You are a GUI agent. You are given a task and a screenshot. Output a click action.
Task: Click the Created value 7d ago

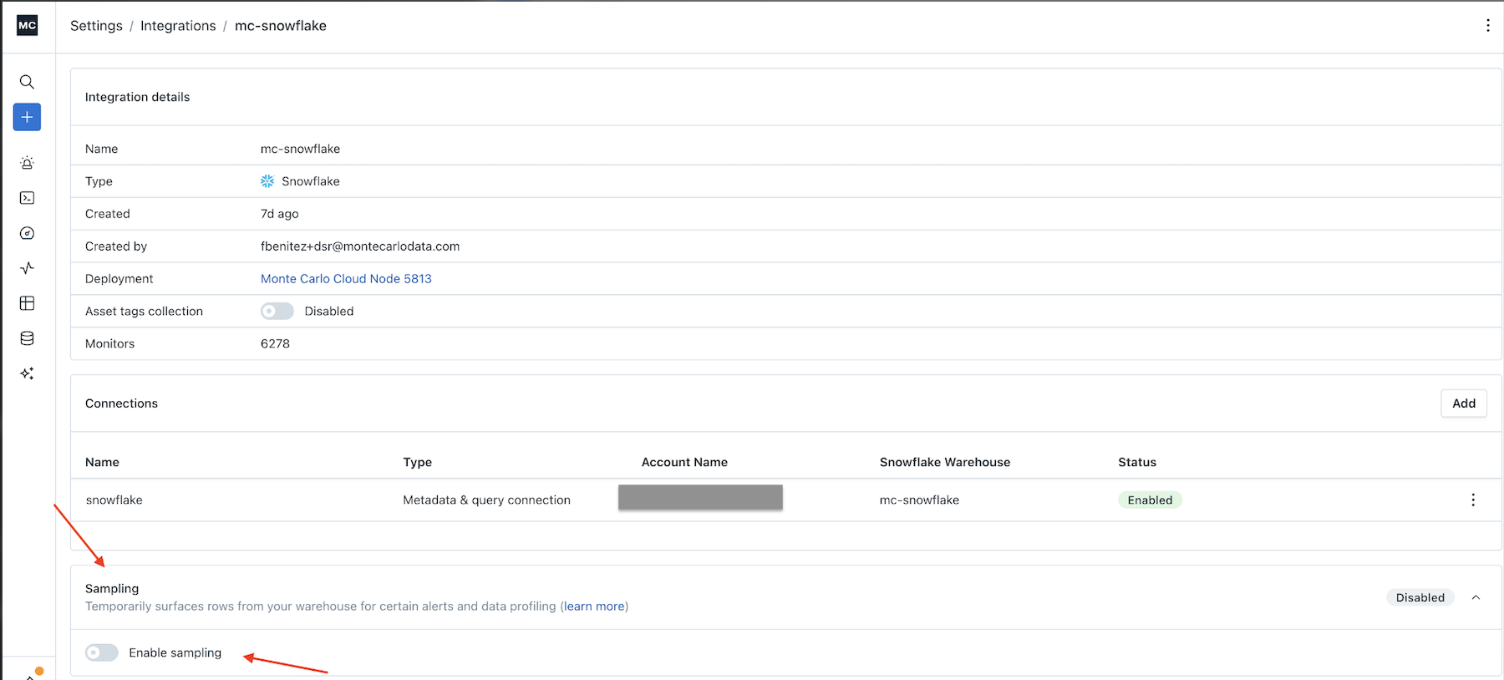[x=279, y=214]
